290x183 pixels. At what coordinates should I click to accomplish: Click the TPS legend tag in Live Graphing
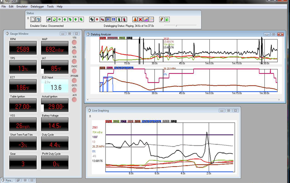[130, 121]
